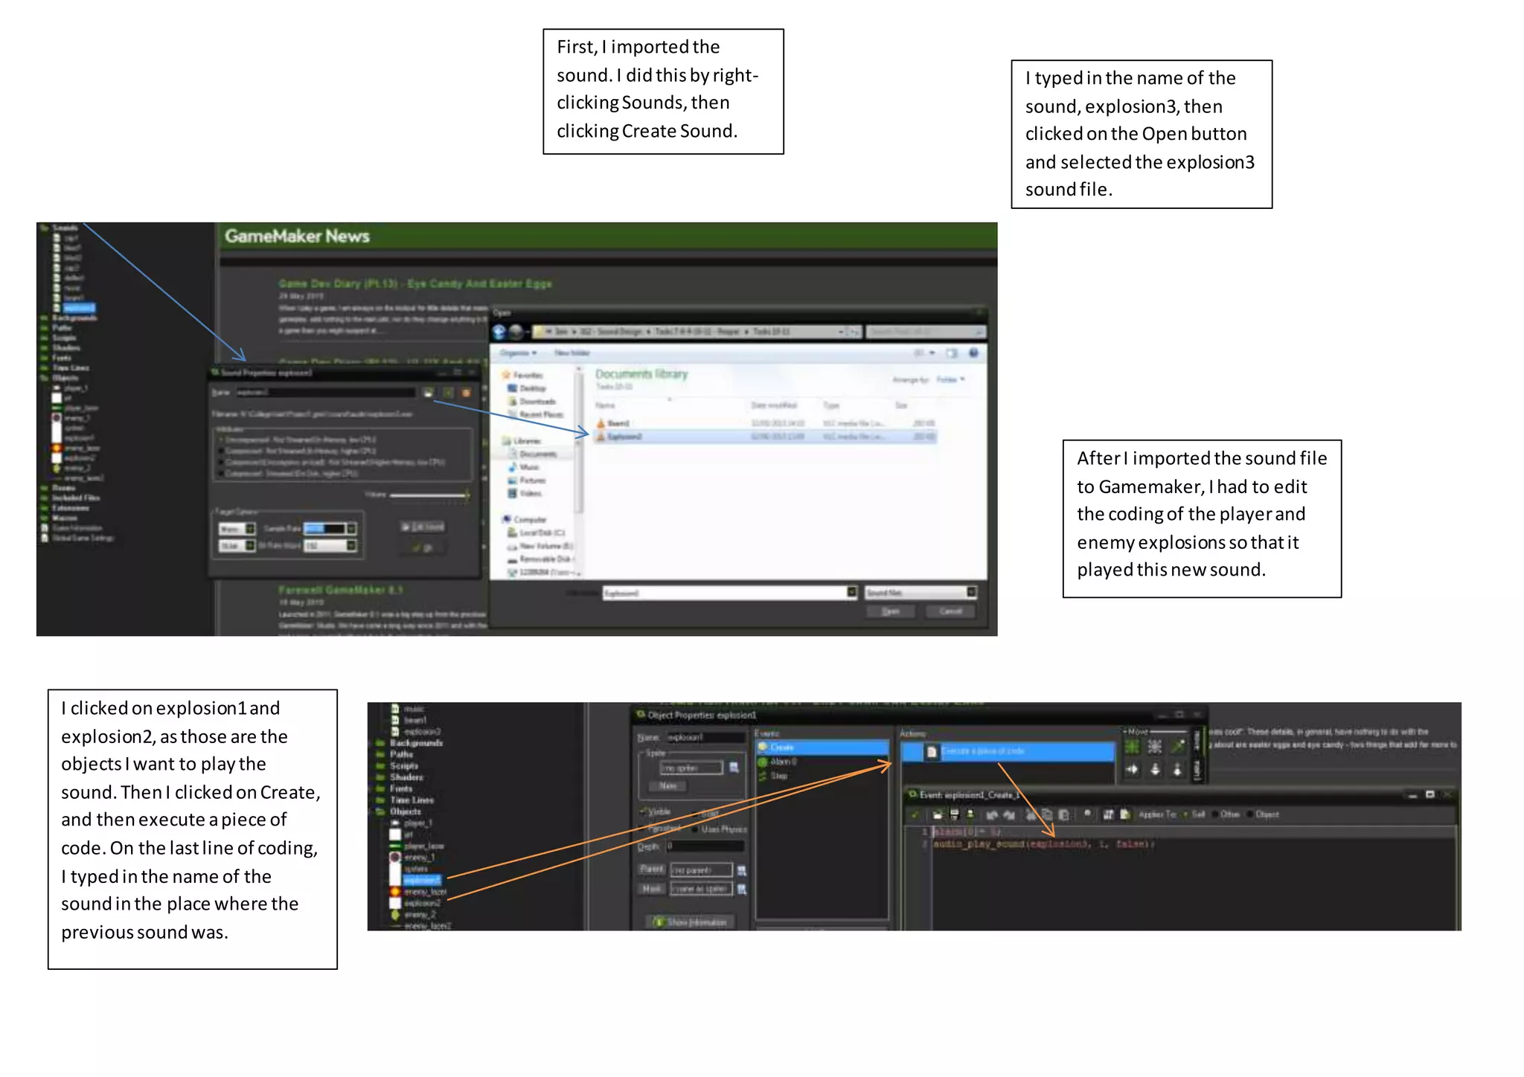
Task: Toggle the Visible checkbox in Object Properties
Action: click(x=644, y=811)
